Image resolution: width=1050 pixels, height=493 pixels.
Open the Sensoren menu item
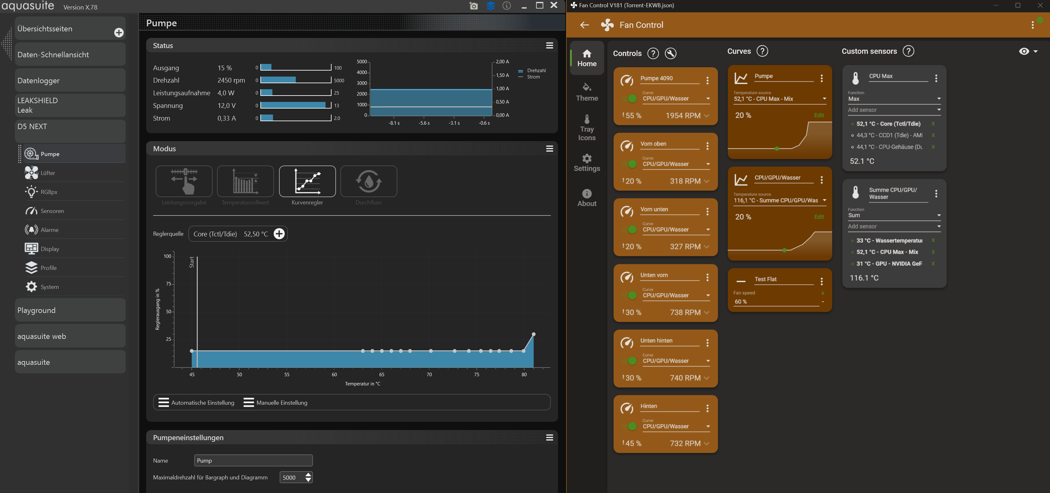pyautogui.click(x=52, y=211)
